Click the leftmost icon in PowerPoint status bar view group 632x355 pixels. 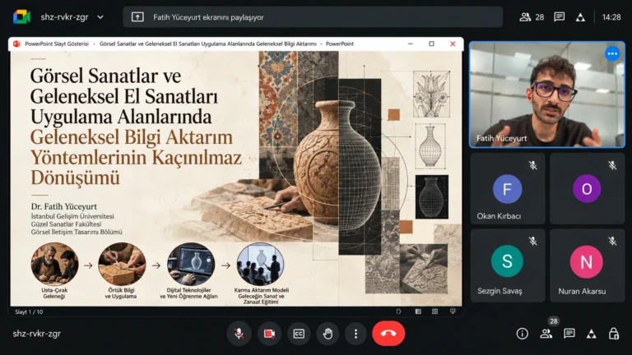(x=398, y=311)
